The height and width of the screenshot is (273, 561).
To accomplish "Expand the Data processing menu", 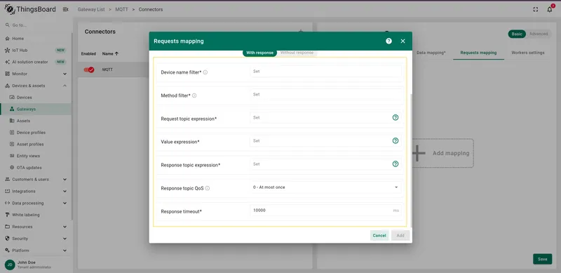I will pyautogui.click(x=65, y=203).
